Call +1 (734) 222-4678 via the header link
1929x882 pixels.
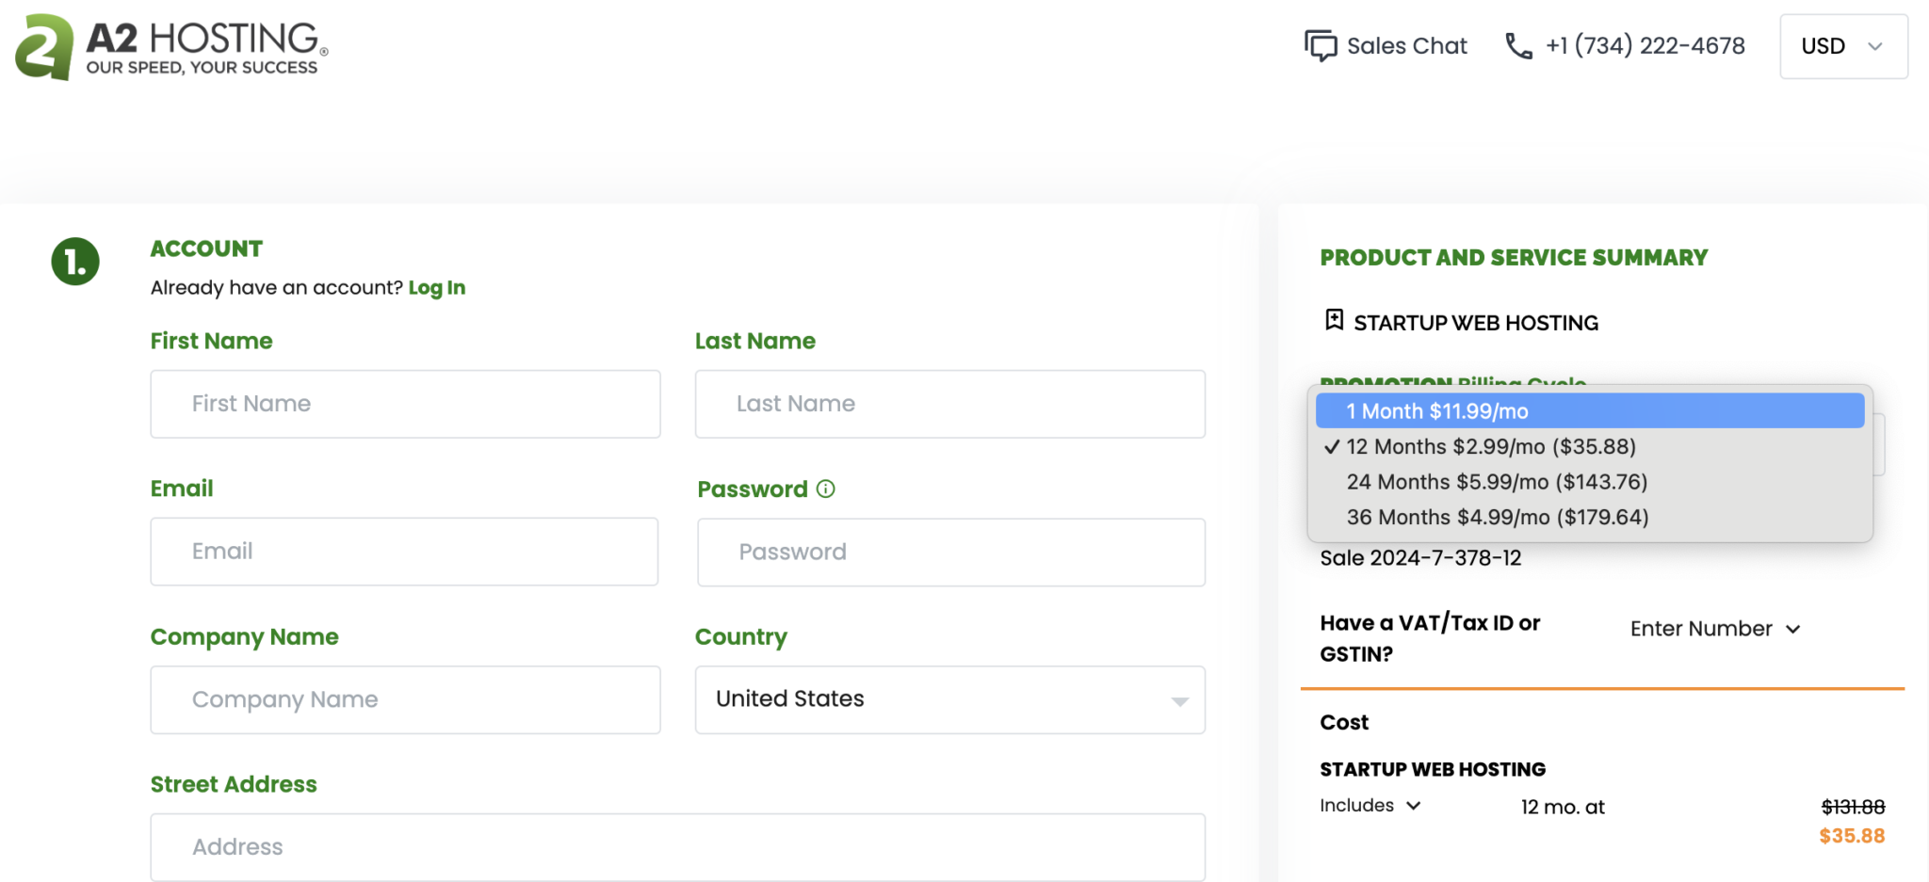point(1645,45)
